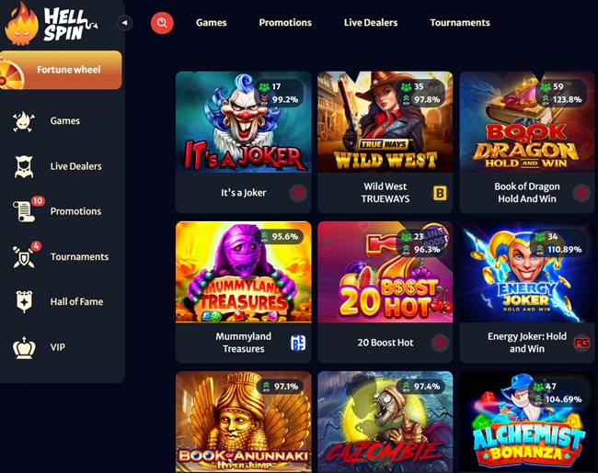Launch Wild West TRUEWAYS game thumbnail
Image resolution: width=598 pixels, height=473 pixels.
(385, 122)
